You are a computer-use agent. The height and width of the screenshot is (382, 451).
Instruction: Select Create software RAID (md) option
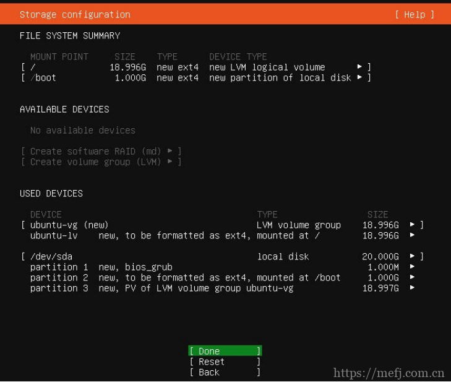click(x=101, y=151)
